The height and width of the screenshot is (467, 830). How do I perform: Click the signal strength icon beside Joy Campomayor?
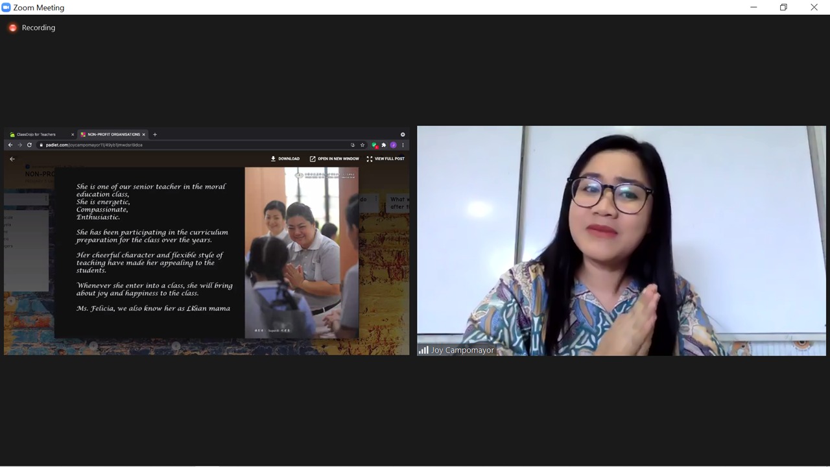[x=423, y=350]
